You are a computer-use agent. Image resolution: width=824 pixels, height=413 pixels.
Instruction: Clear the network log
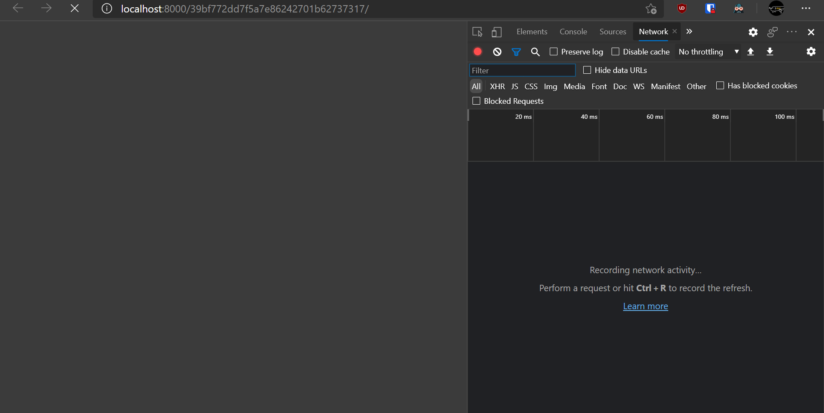tap(497, 51)
